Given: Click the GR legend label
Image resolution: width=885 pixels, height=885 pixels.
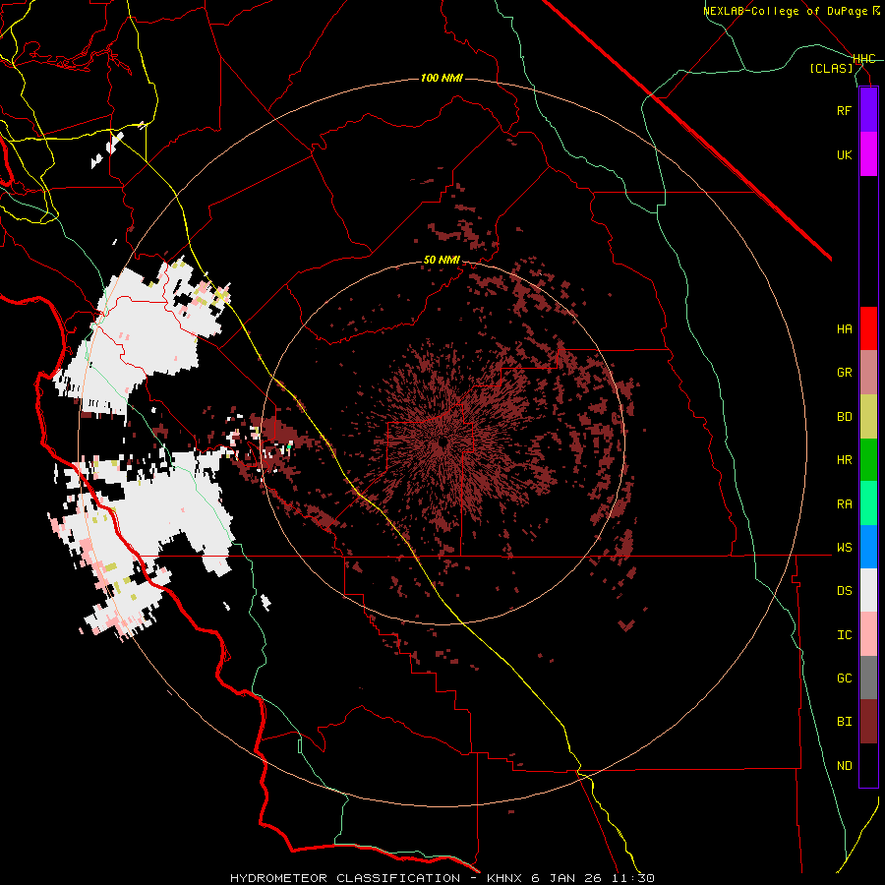Looking at the screenshot, I should 844,373.
